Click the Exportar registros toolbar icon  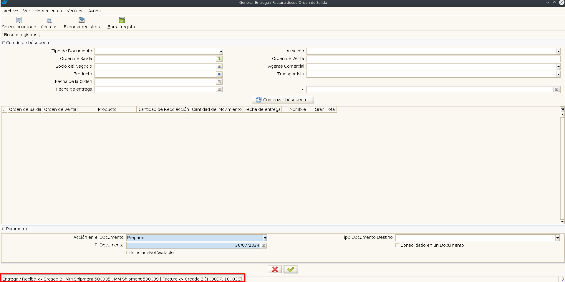[x=82, y=20]
